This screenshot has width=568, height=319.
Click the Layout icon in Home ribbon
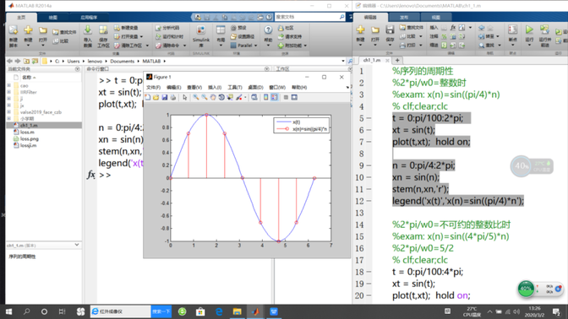click(221, 30)
